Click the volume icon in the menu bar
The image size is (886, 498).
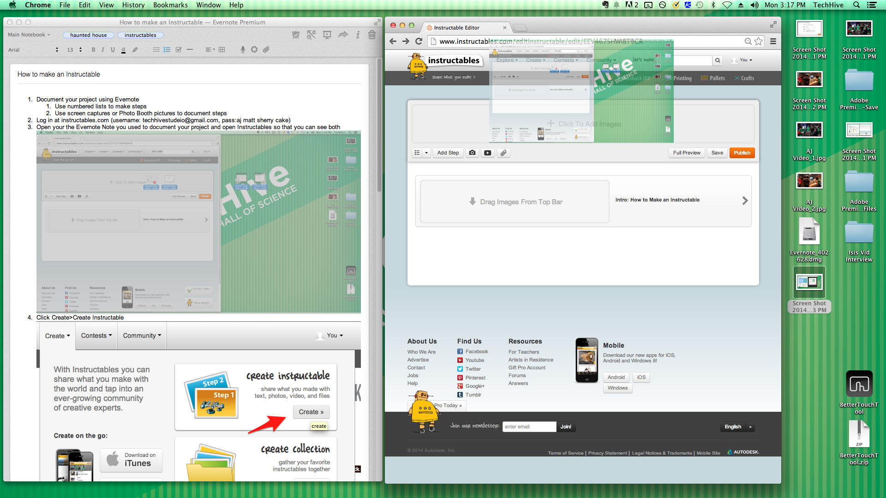[x=754, y=5]
